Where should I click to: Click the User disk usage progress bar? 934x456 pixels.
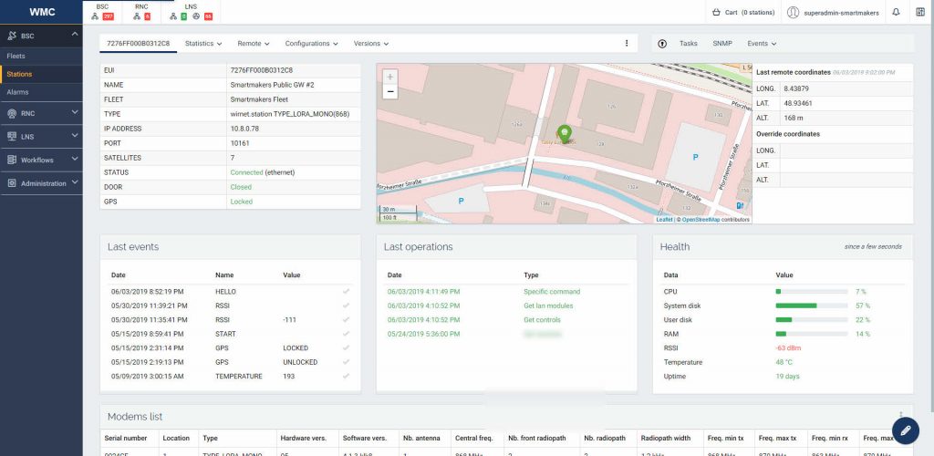(812, 320)
